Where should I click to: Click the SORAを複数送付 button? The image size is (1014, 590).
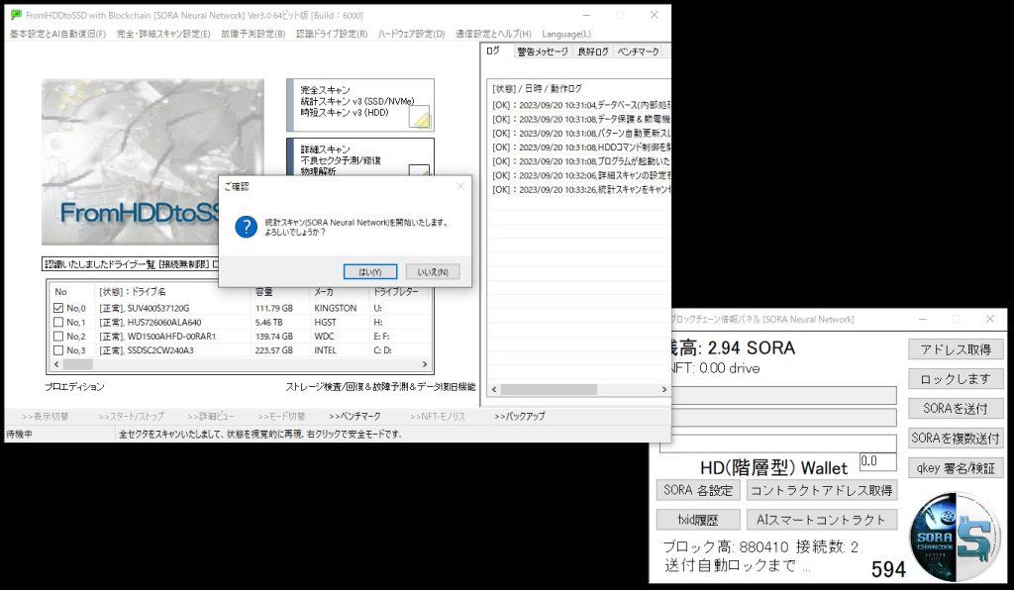click(x=956, y=439)
